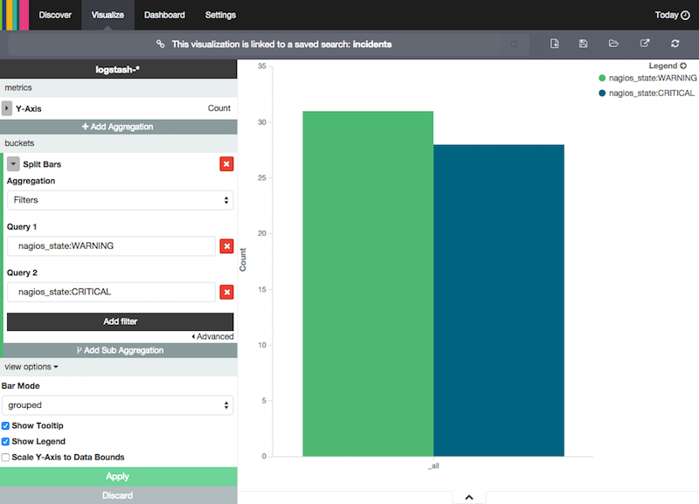This screenshot has height=504, width=699.
Task: Click the blue CRITICAL legend color dot
Action: point(602,93)
